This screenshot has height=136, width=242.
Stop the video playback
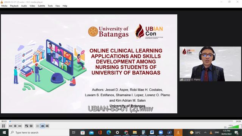click(x=15, y=126)
